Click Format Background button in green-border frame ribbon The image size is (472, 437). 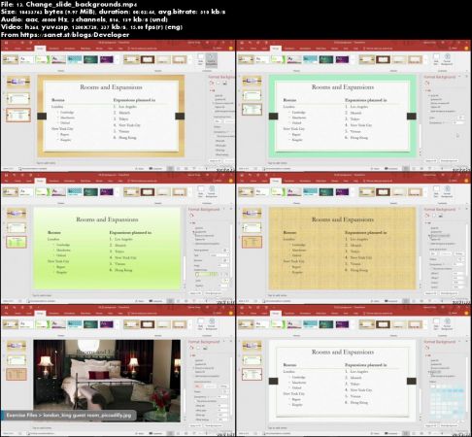pos(447,59)
